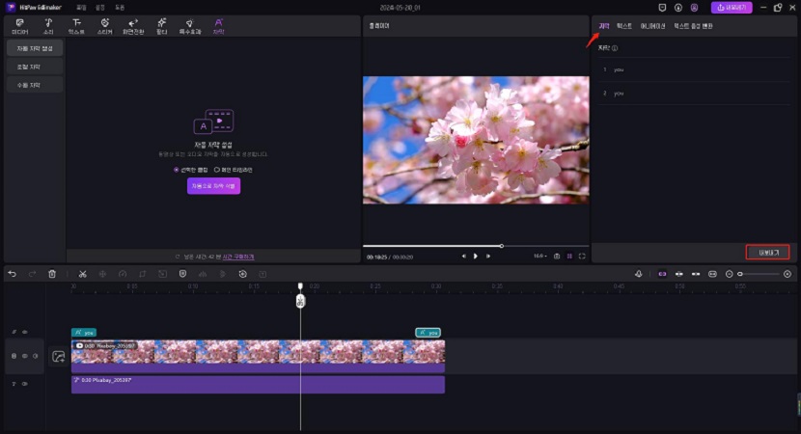Open the Media (미디어) tool panel
Viewport: 801px width, 434px height.
coord(19,25)
